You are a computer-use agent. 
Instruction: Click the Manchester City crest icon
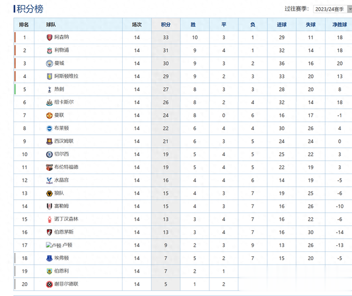point(50,63)
